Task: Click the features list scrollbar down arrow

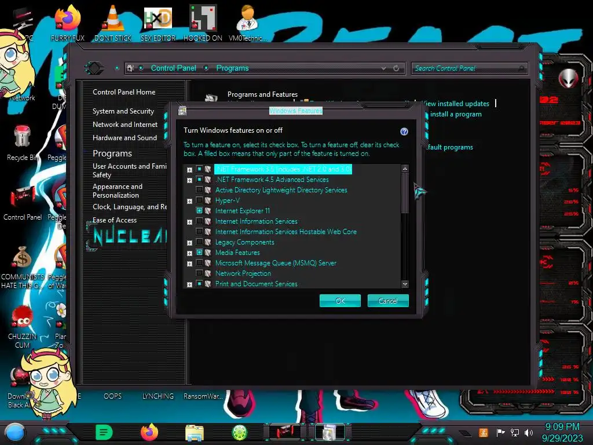Action: (405, 284)
